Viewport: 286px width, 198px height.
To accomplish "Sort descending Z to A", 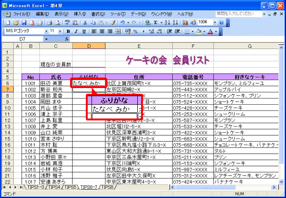I will (175, 22).
